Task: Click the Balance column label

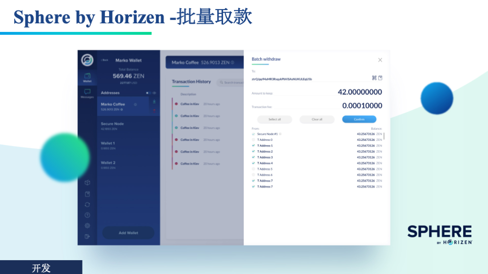Action: [376, 128]
